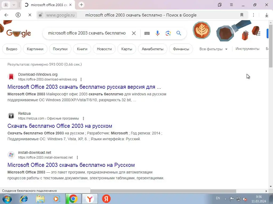Open the Windows Start menu
The image size is (273, 204).
point(7,199)
